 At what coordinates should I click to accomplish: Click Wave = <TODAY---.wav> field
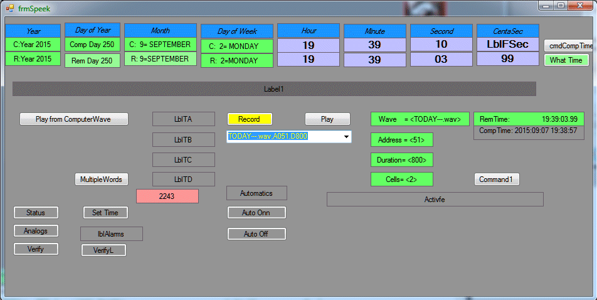coord(420,119)
